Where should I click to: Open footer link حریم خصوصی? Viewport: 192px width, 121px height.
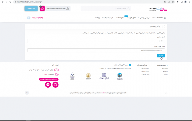145,74
